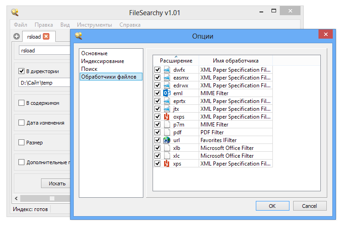Uncheck the xps extension checkbox

(x=157, y=164)
